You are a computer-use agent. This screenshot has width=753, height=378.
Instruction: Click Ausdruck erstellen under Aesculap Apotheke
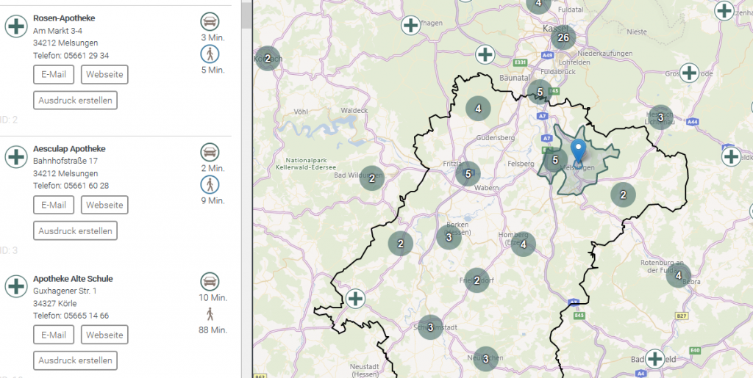[x=76, y=231]
